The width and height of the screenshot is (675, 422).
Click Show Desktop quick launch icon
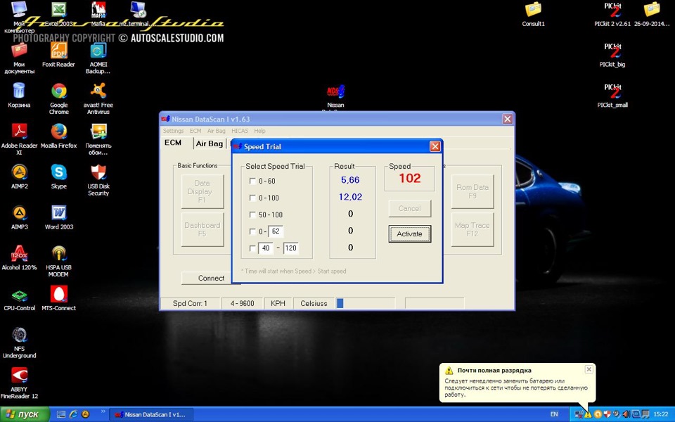(x=61, y=414)
